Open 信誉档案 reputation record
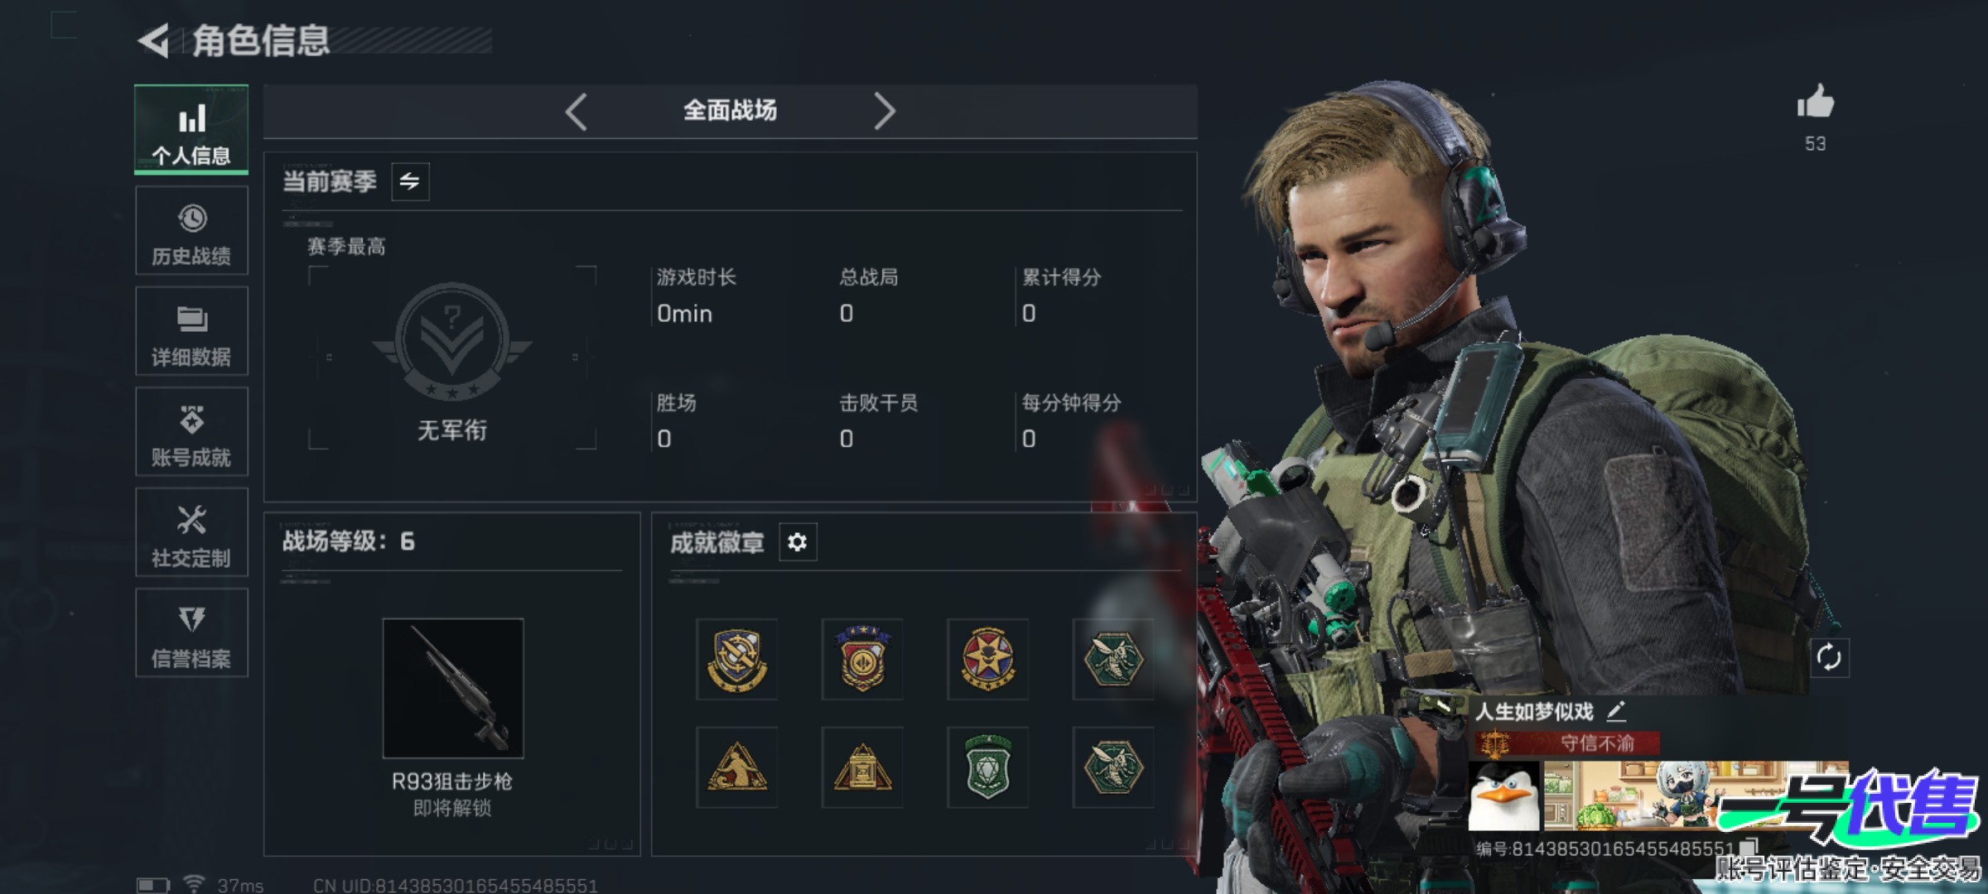Screen dimensions: 1988x894 point(191,633)
